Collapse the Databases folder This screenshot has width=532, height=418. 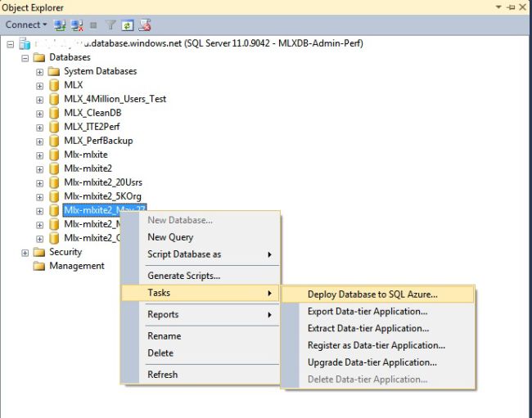pos(25,58)
